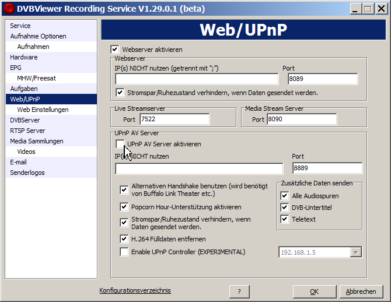This screenshot has width=391, height=302.
Task: Click the DVBViewer red app icon in title bar
Action: (x=9, y=9)
